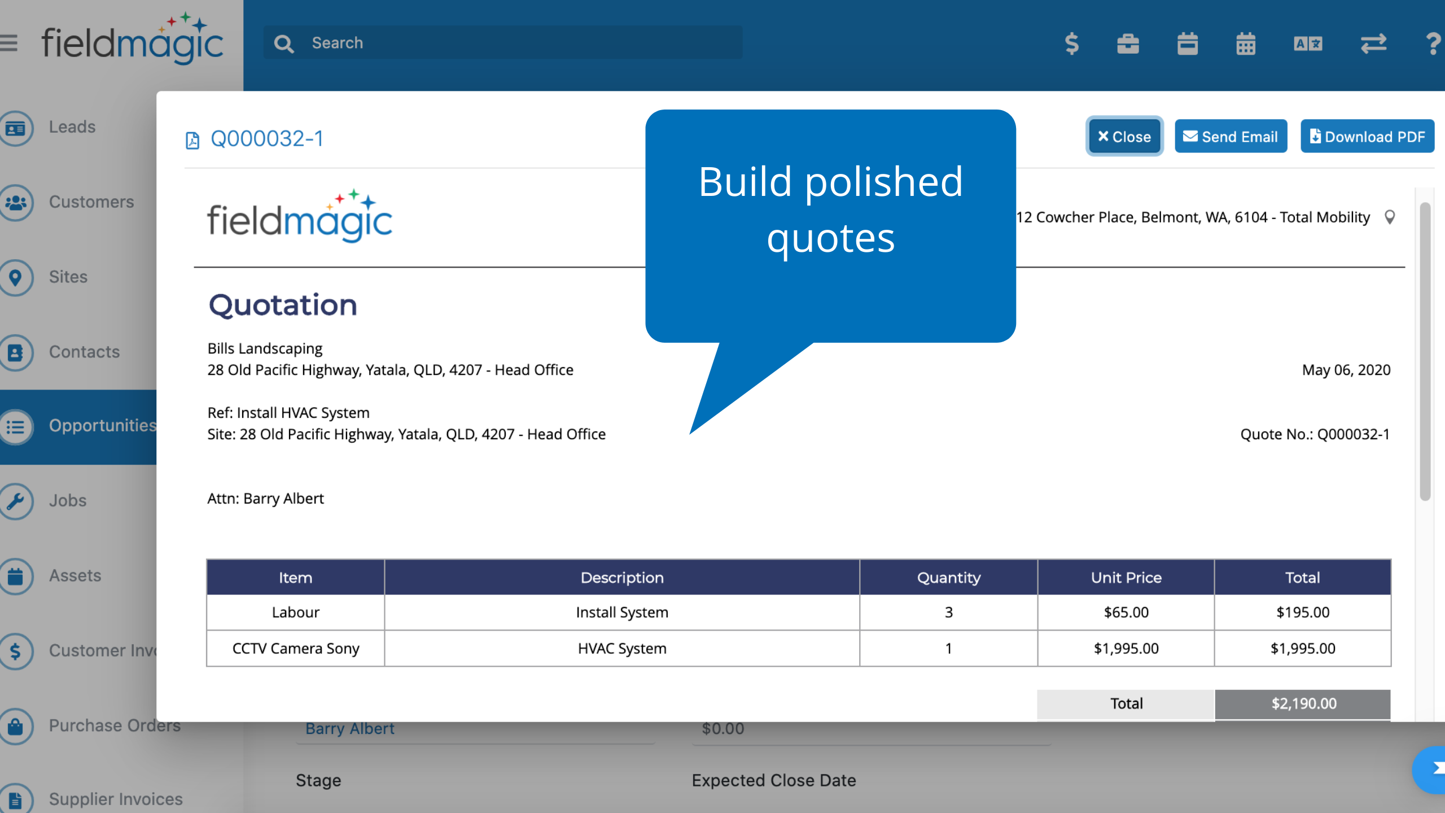Click 'Attn: Barry Albert' line
The width and height of the screenshot is (1445, 813).
[x=265, y=499]
